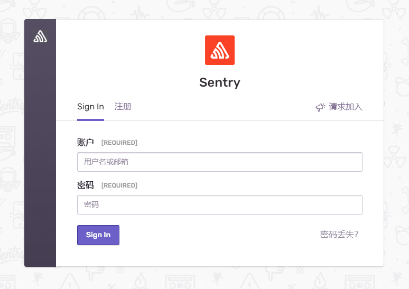Focus the 密码 password field
The width and height of the screenshot is (409, 289).
[x=220, y=205]
